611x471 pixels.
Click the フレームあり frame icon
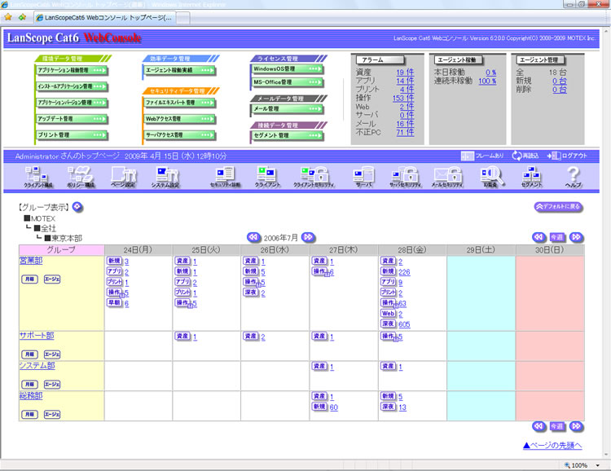coord(468,156)
